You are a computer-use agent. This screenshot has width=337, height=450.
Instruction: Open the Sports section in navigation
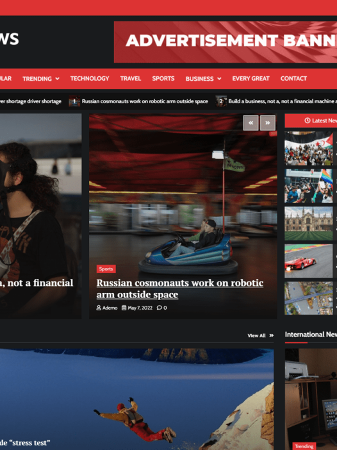[163, 79]
